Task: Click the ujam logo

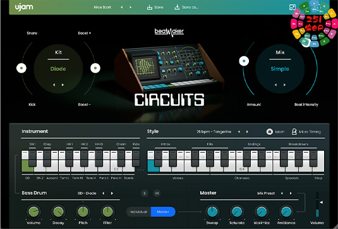Action: pyautogui.click(x=24, y=8)
